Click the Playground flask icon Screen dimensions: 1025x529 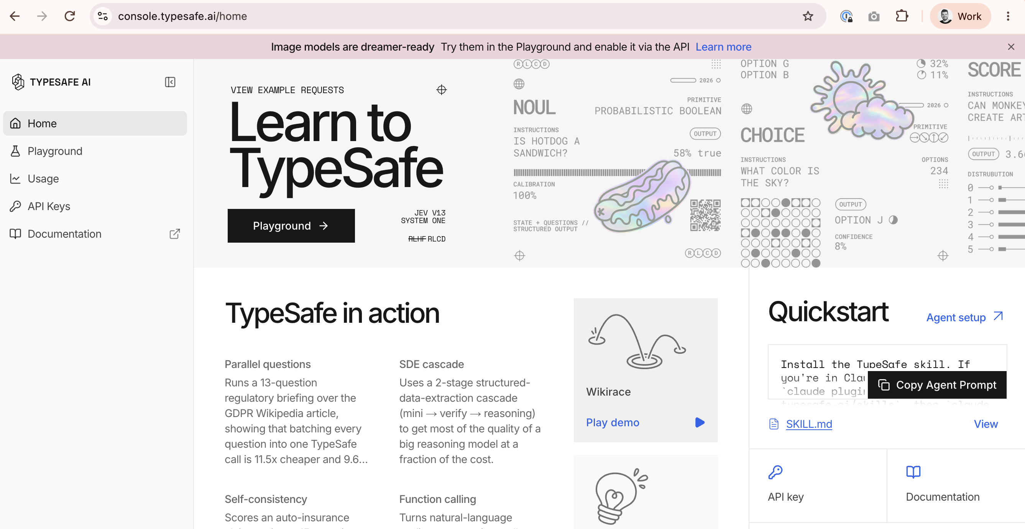pos(15,151)
